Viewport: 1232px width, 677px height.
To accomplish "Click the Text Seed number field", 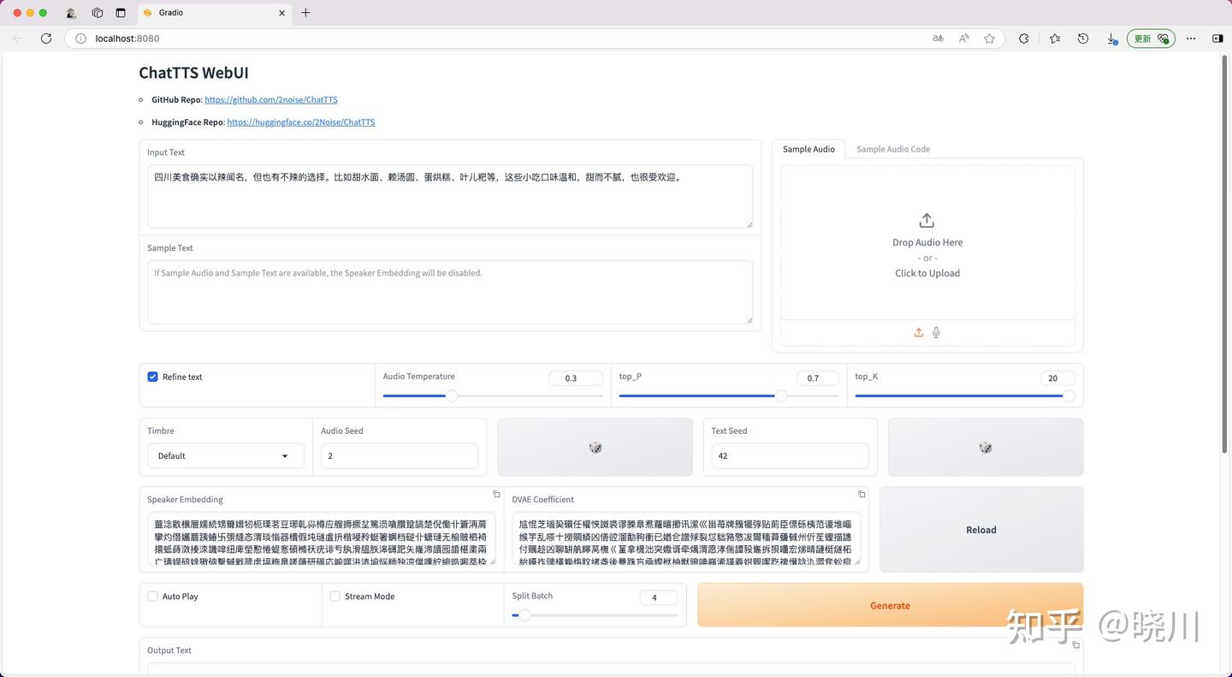I will click(x=790, y=456).
